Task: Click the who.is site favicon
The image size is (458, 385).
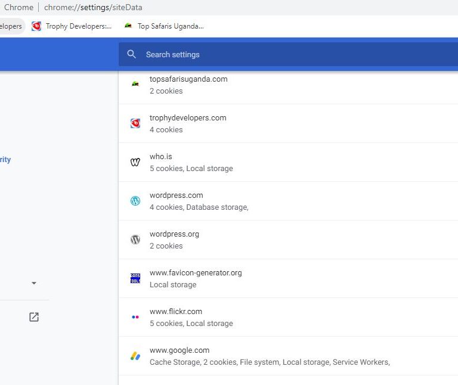Action: [x=135, y=162]
